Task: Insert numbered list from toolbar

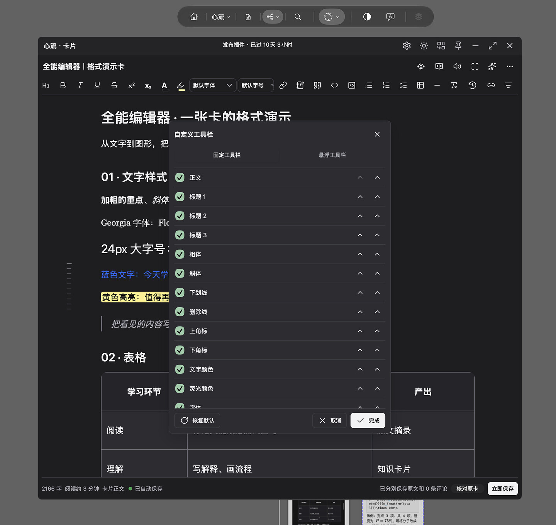Action: [x=386, y=85]
